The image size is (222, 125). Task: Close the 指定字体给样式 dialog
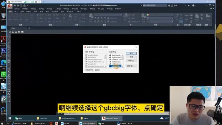click(136, 47)
